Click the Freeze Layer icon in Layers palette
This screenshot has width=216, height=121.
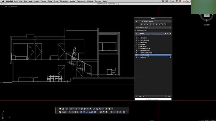(x=156, y=25)
